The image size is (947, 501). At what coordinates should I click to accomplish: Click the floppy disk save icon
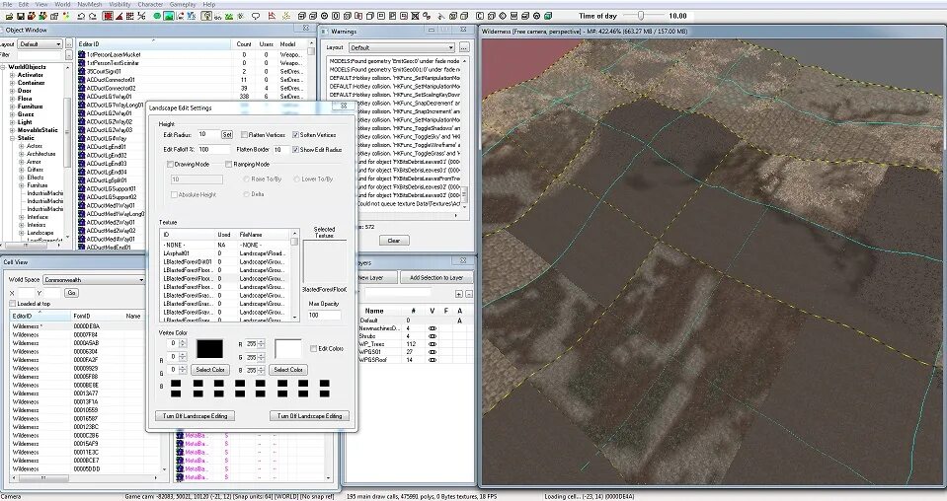click(20, 17)
